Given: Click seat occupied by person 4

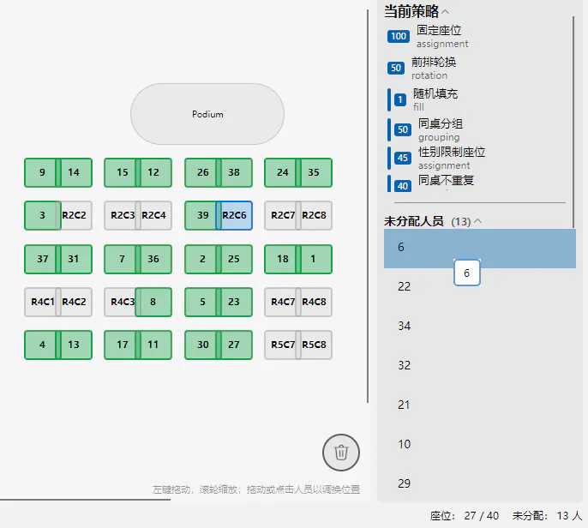Looking at the screenshot, I should (42, 345).
